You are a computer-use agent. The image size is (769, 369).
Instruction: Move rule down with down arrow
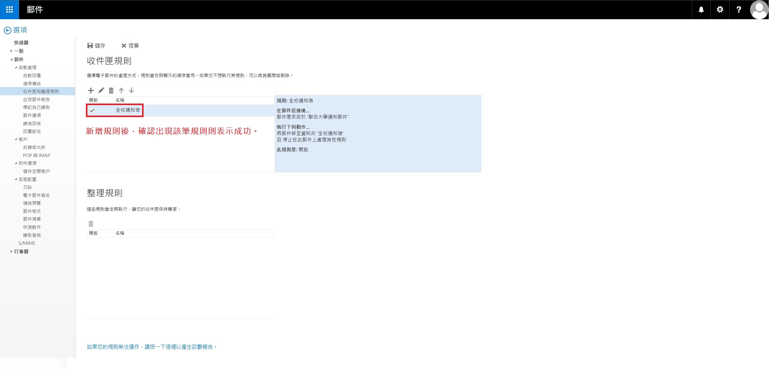point(131,90)
